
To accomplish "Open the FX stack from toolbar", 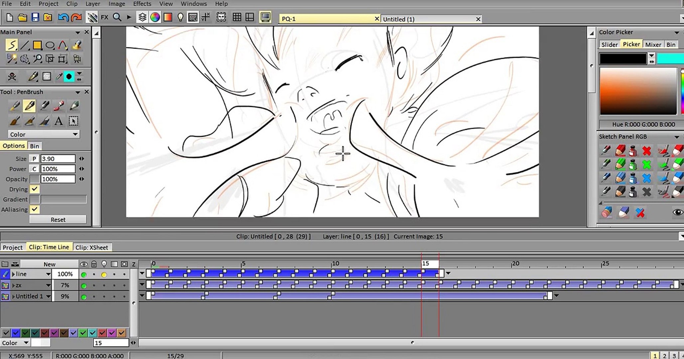I will pos(104,17).
